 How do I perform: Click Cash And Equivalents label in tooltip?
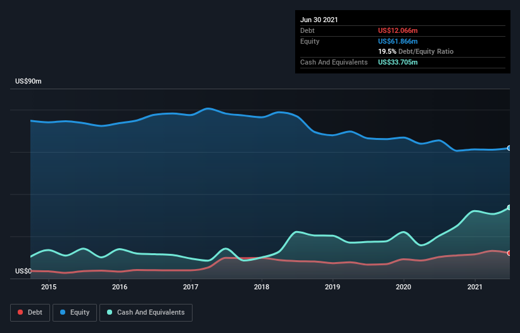[334, 62]
